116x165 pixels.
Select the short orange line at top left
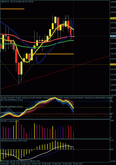(12, 9)
